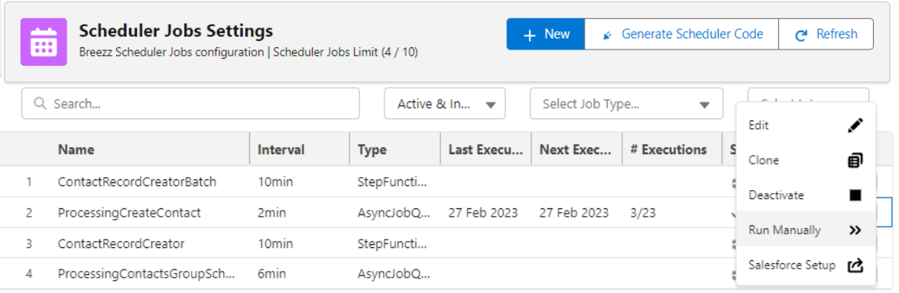Click the 6min interval cell
Screen dimensions: 899x293
point(271,274)
